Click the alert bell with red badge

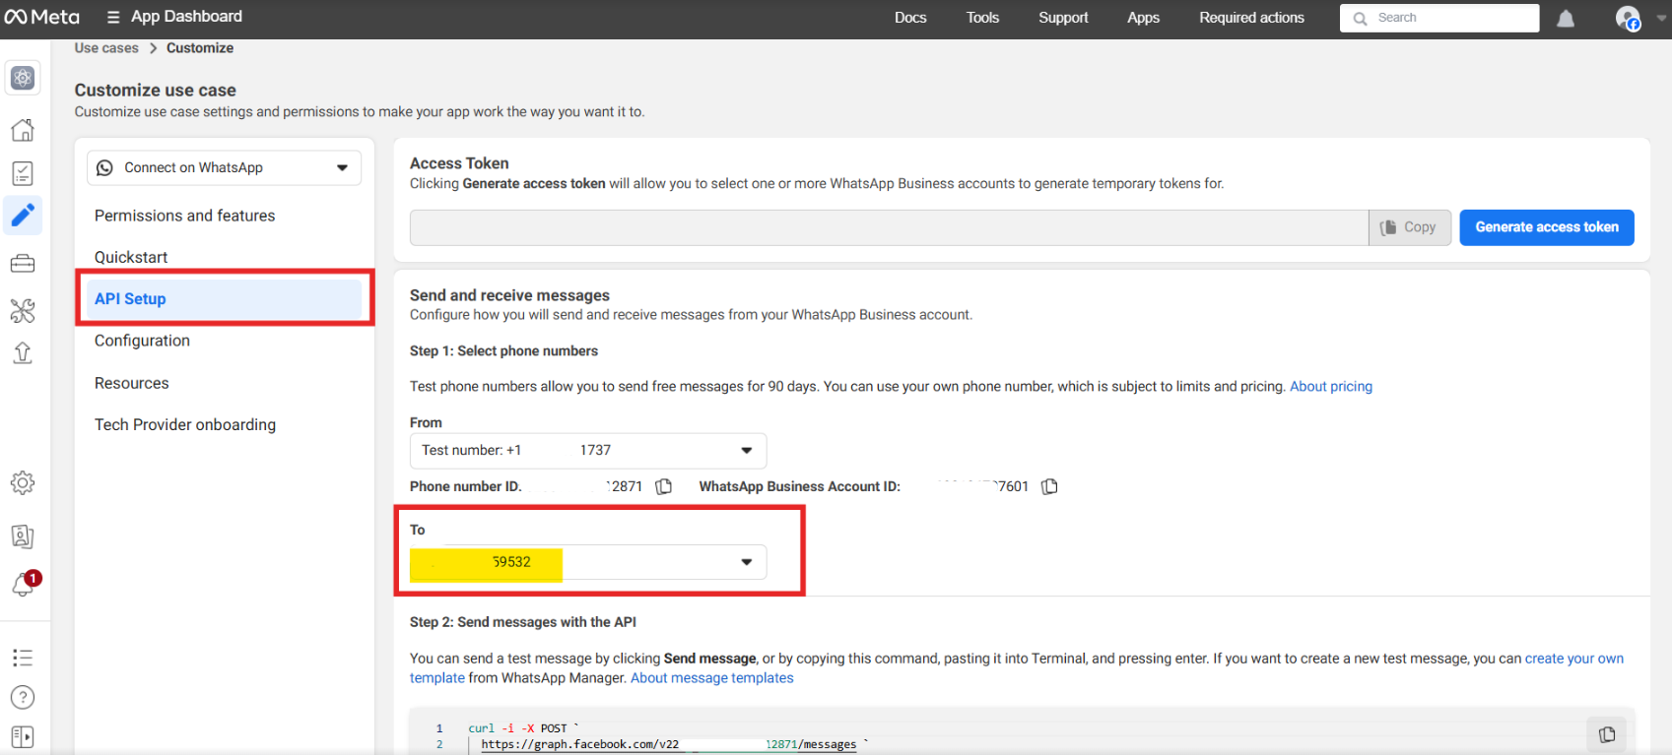pyautogui.click(x=25, y=584)
